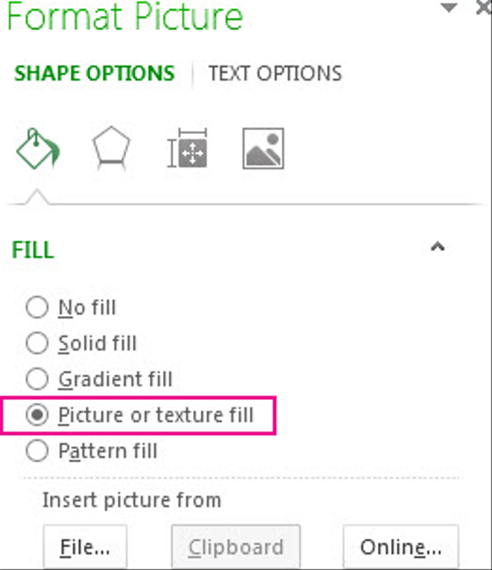The height and width of the screenshot is (570, 492).
Task: Close the Format Picture pane
Action: click(484, 7)
